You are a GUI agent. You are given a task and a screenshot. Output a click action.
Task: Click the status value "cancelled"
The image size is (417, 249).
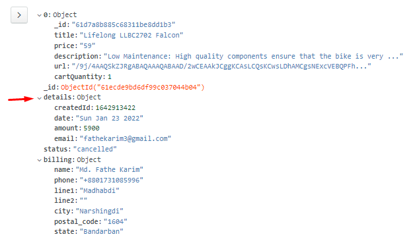95,150
